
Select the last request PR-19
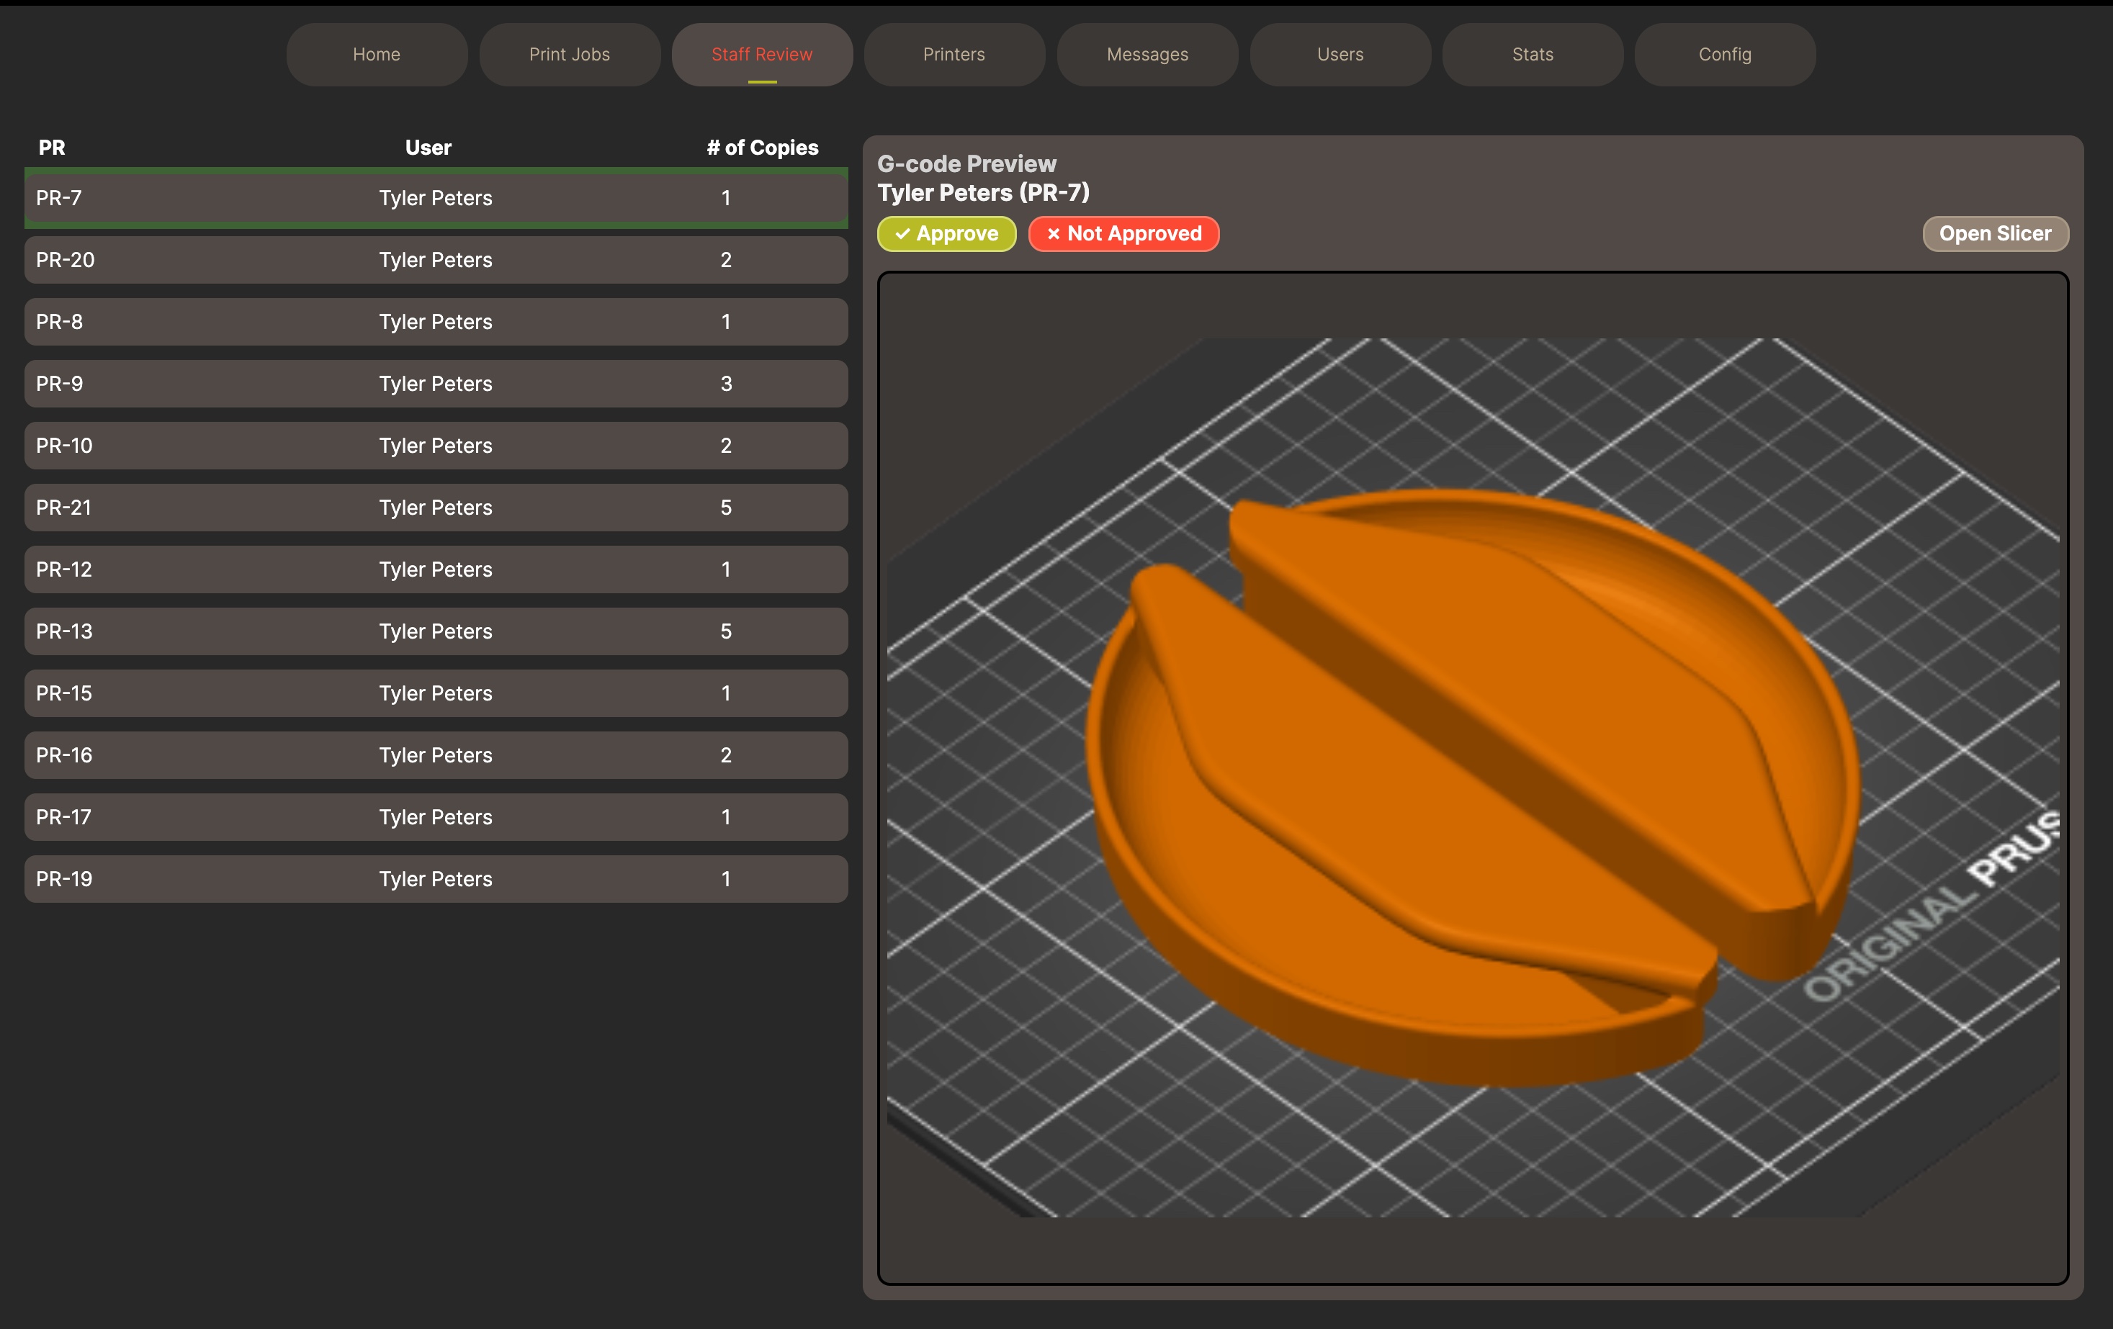click(435, 878)
